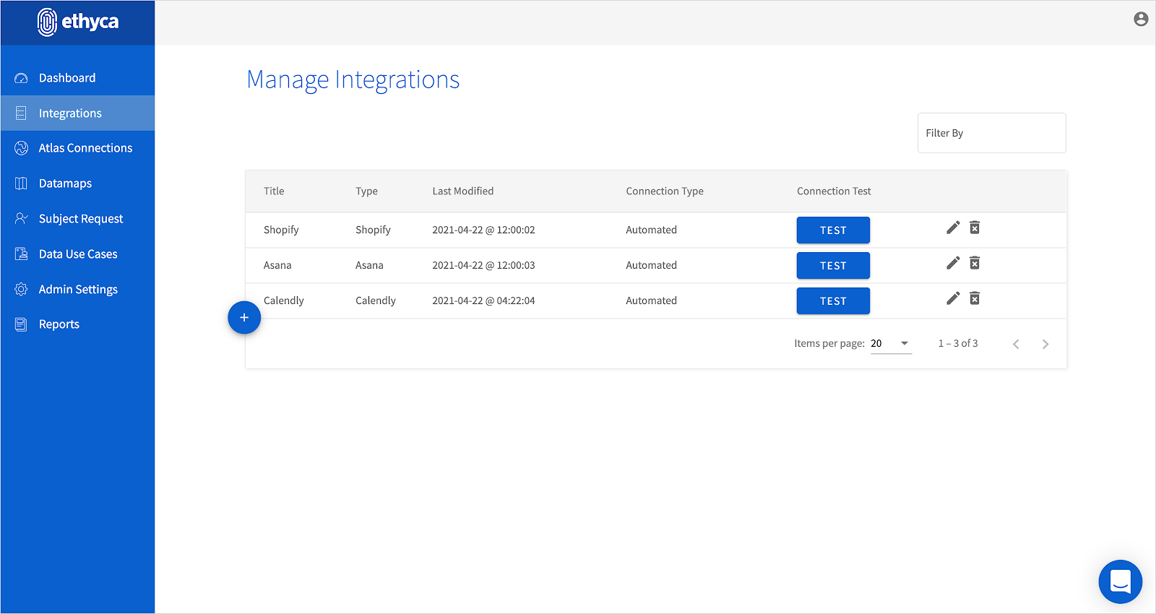Edit the Calendly integration with pencil icon
Viewport: 1156px width, 614px height.
[x=953, y=298]
